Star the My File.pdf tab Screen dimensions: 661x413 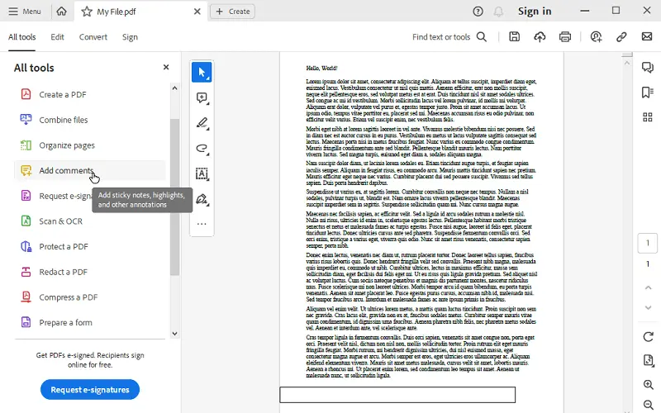[x=87, y=12]
